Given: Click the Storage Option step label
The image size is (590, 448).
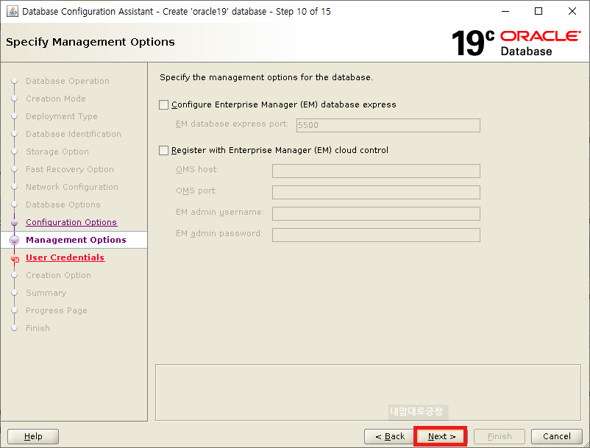Looking at the screenshot, I should [x=57, y=152].
